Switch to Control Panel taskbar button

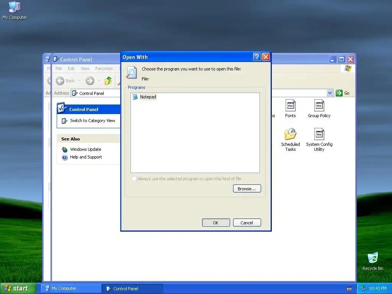pos(132,288)
